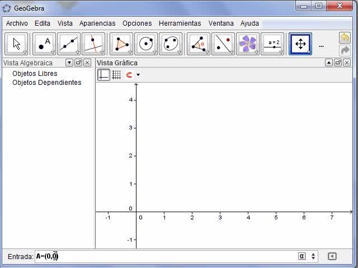Select the Ellipse conic tool

tap(171, 44)
